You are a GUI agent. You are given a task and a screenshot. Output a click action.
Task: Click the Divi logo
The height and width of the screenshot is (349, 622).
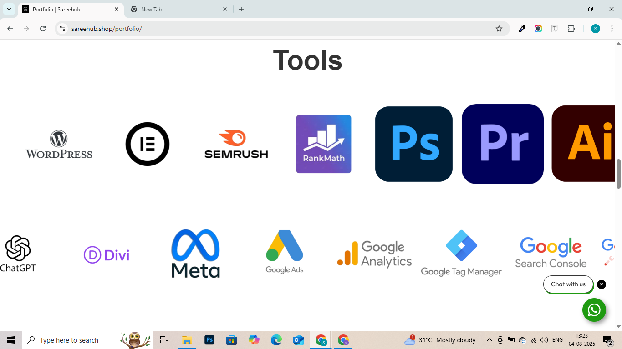pyautogui.click(x=107, y=255)
